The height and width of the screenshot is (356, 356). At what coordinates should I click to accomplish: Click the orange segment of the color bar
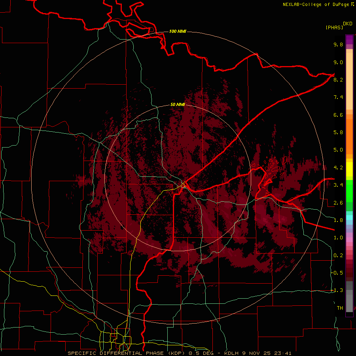[349, 136]
